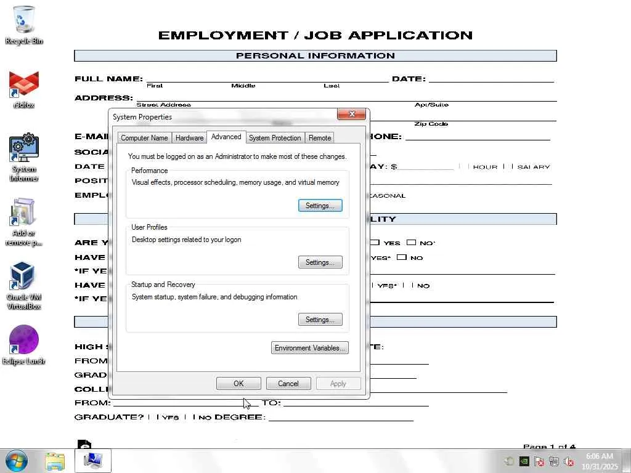Image resolution: width=631 pixels, height=473 pixels.
Task: Select the r3dfox desktop shortcut
Action: coord(24,89)
